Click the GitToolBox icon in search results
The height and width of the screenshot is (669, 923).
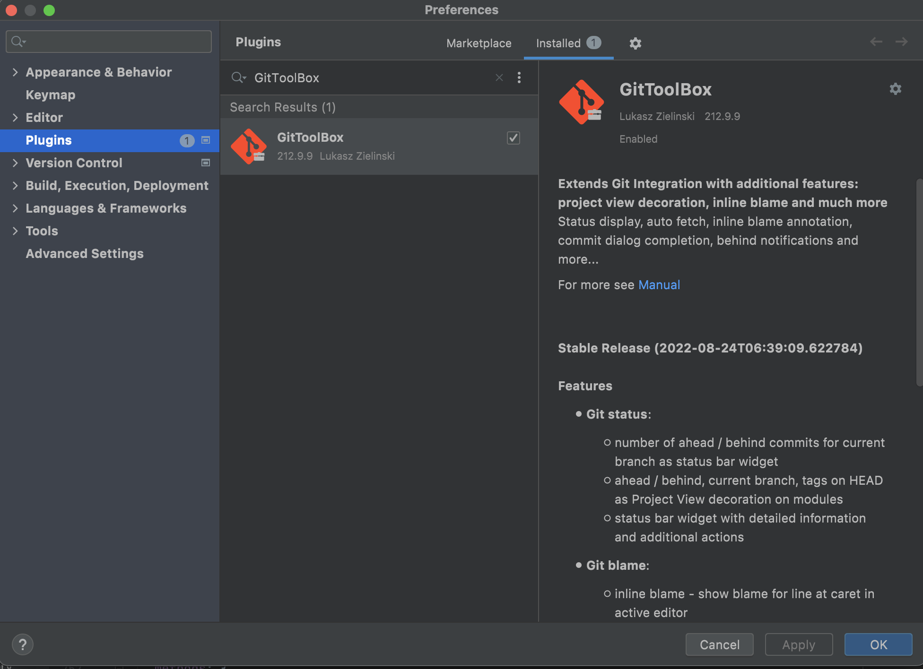[x=249, y=146]
